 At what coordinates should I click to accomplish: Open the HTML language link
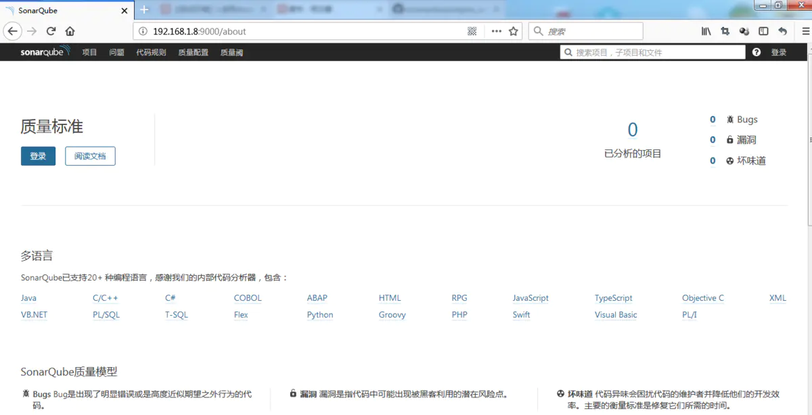pyautogui.click(x=390, y=298)
